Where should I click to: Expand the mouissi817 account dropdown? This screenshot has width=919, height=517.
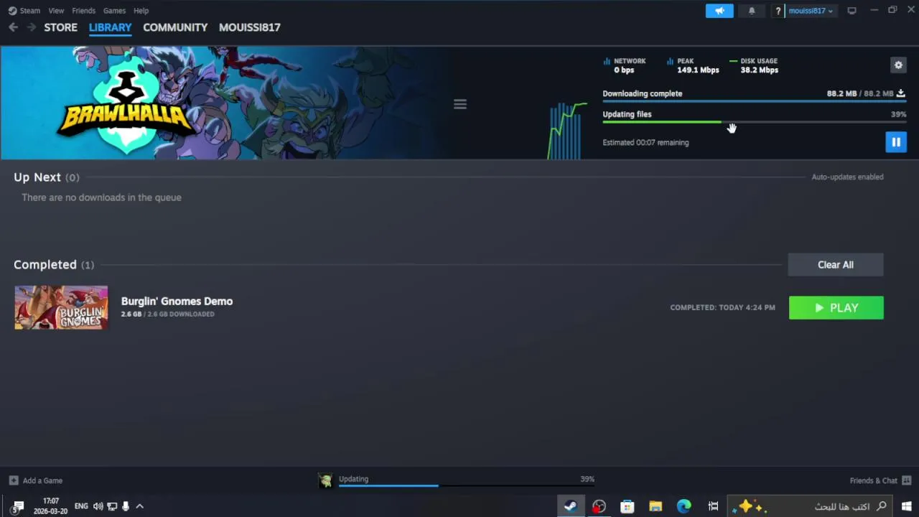pyautogui.click(x=811, y=11)
